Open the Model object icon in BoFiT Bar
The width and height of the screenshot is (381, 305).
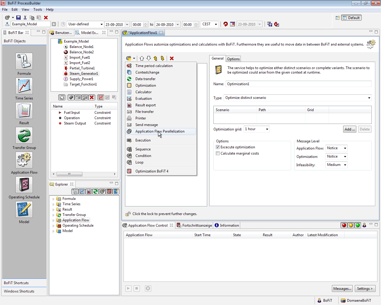[x=24, y=209]
